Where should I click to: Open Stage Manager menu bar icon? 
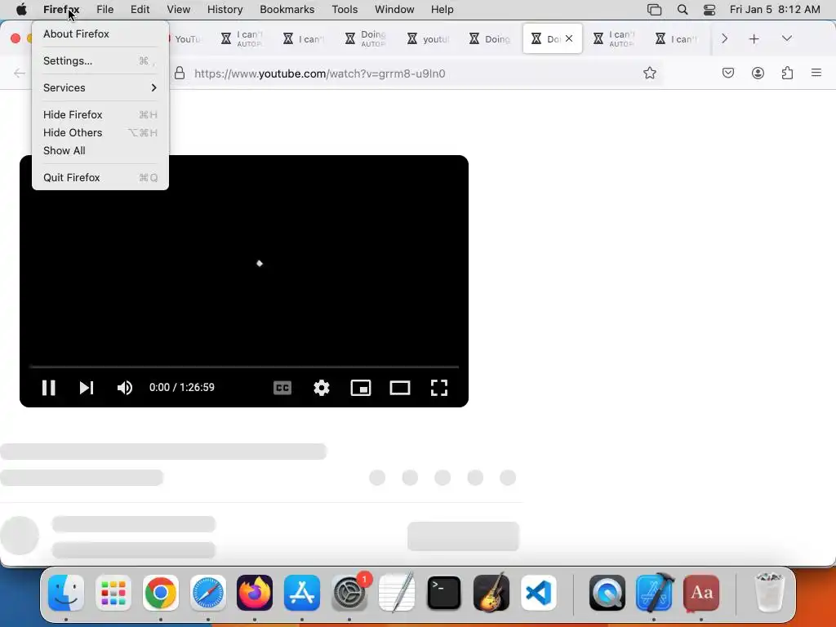point(654,10)
